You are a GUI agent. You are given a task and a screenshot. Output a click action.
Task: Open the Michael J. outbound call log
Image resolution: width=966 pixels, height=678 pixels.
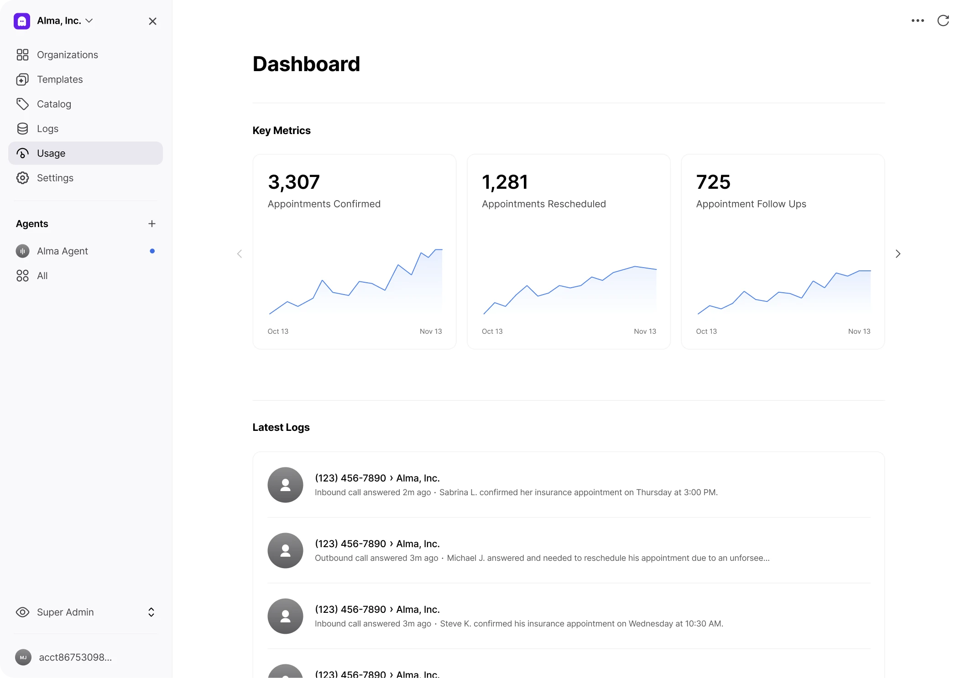click(x=569, y=551)
